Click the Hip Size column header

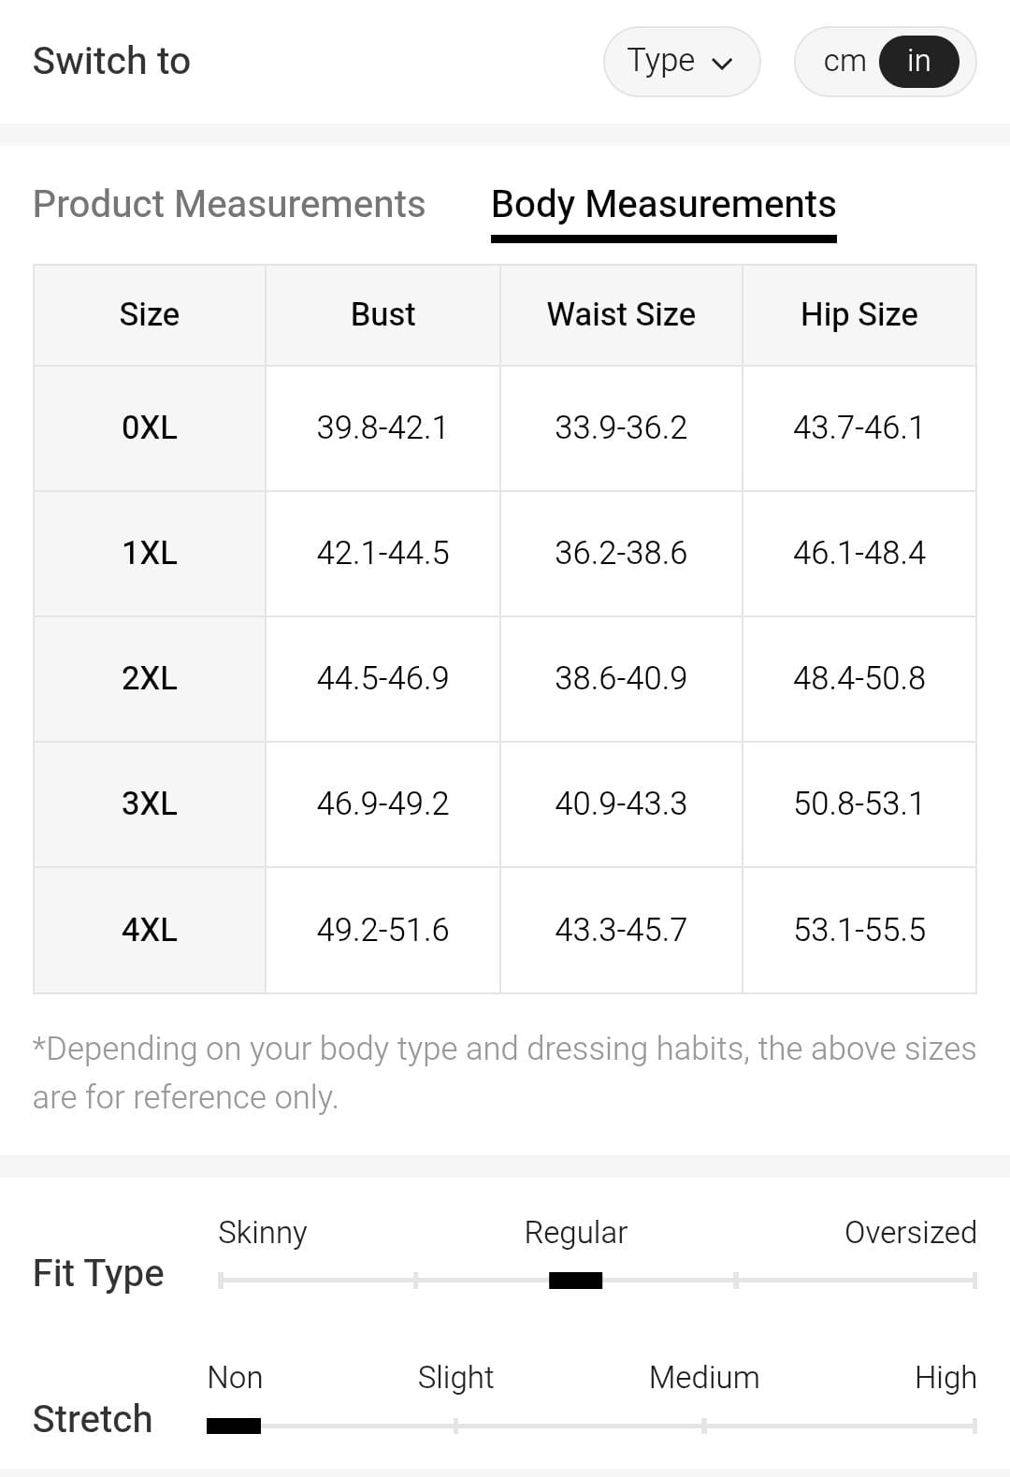pos(858,314)
